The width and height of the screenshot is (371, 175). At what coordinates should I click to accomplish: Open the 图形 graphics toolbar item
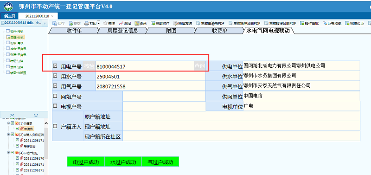pyautogui.click(x=141, y=24)
